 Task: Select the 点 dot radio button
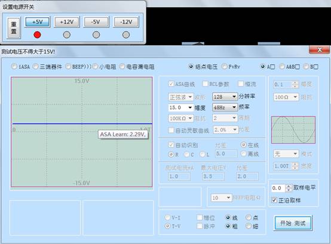pyautogui.click(x=249, y=217)
